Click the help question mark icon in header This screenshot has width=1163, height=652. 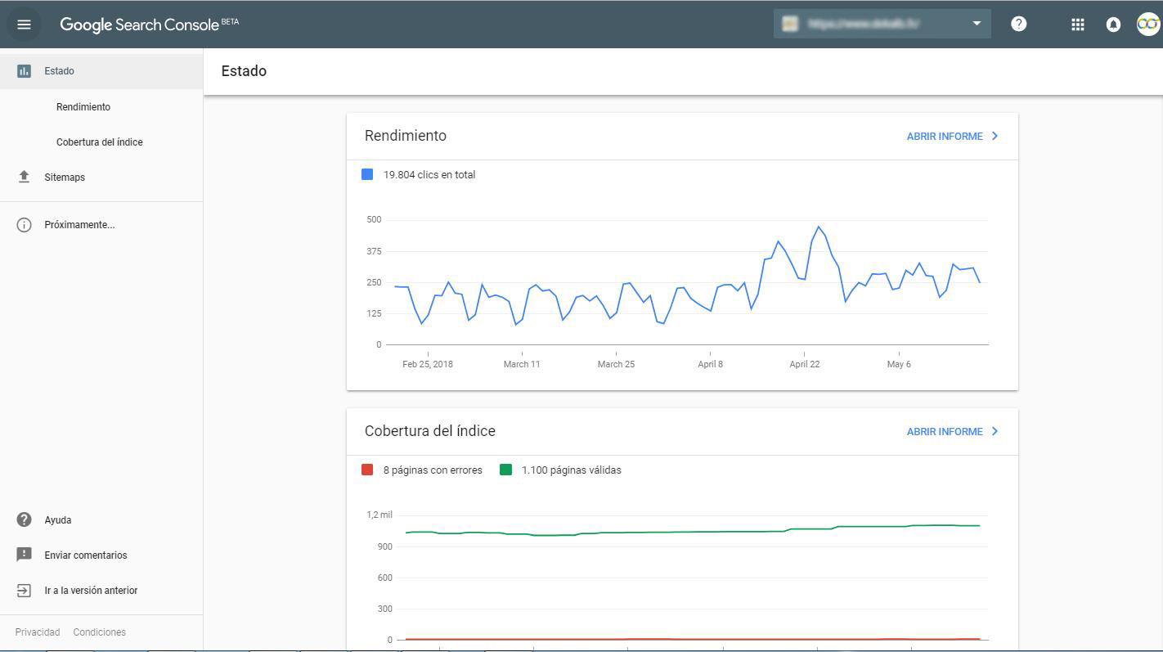pos(1018,24)
